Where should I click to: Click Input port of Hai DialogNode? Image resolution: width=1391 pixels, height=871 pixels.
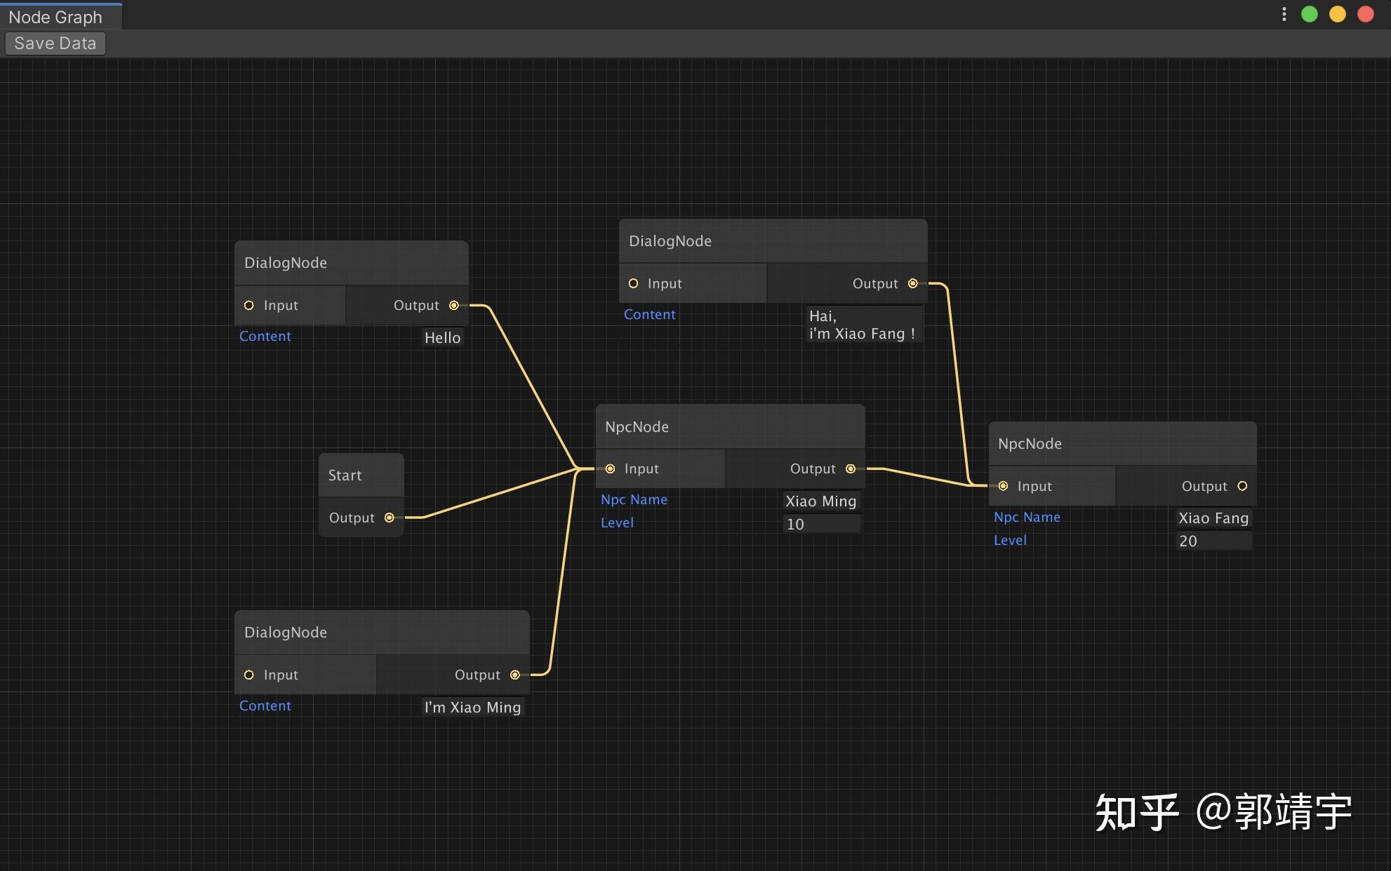point(633,283)
